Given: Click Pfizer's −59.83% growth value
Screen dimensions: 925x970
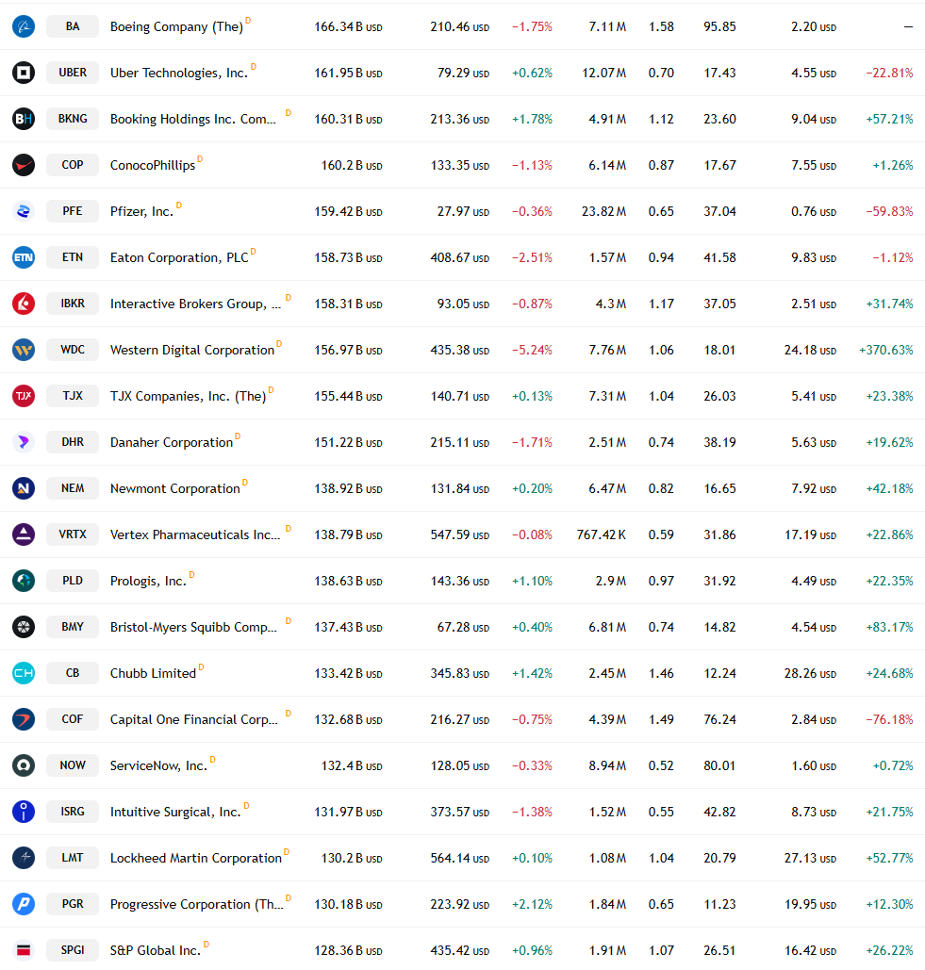Looking at the screenshot, I should pyautogui.click(x=889, y=211).
